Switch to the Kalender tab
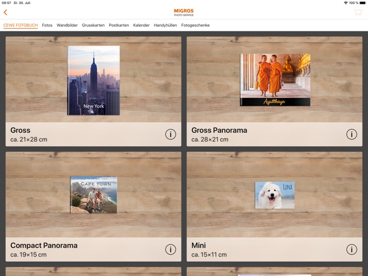This screenshot has height=276, width=368. [141, 25]
